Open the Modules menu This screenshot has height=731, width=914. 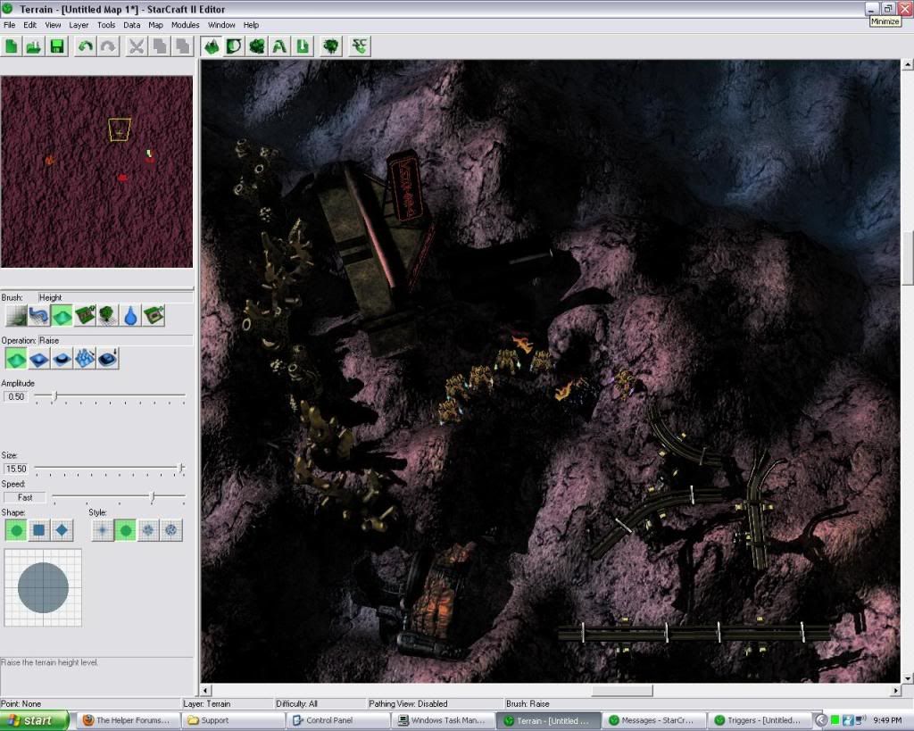[186, 25]
